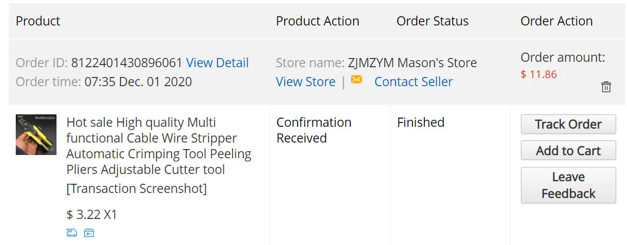Viewport: 627px width, 245px height.
Task: Open View Detail for the order
Action: click(x=217, y=63)
